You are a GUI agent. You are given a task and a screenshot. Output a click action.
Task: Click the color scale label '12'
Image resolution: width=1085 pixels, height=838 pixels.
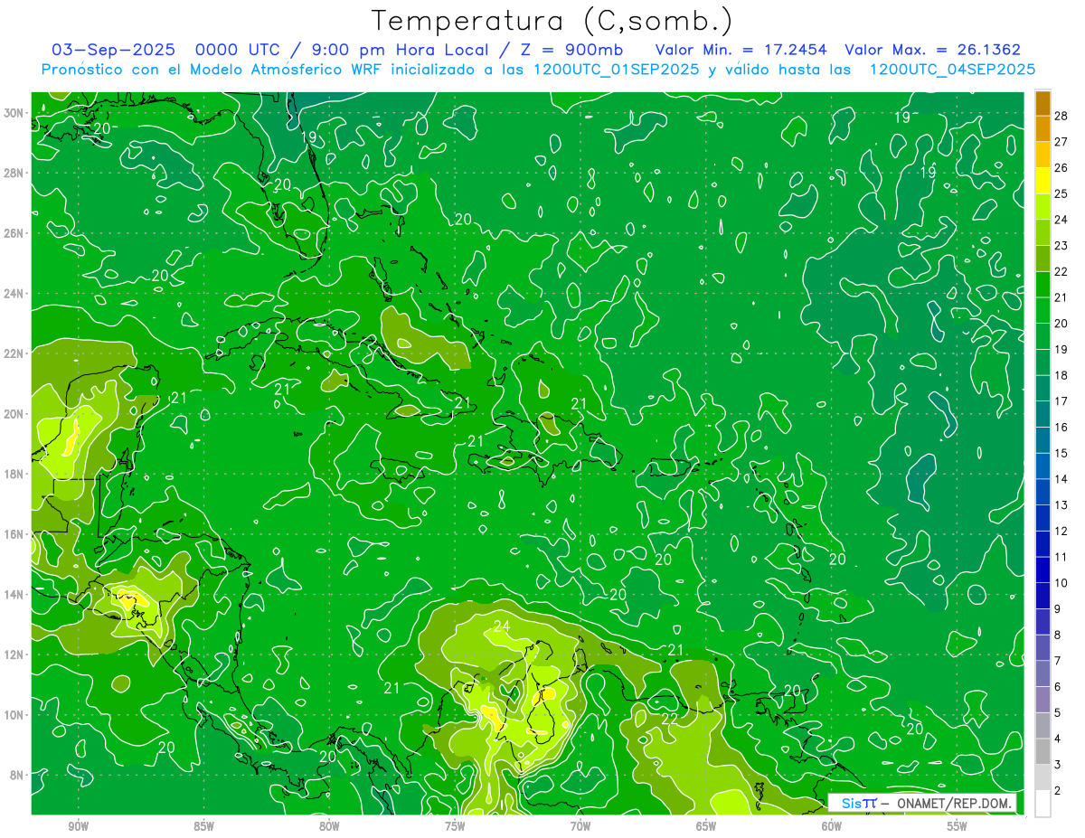point(1061,531)
